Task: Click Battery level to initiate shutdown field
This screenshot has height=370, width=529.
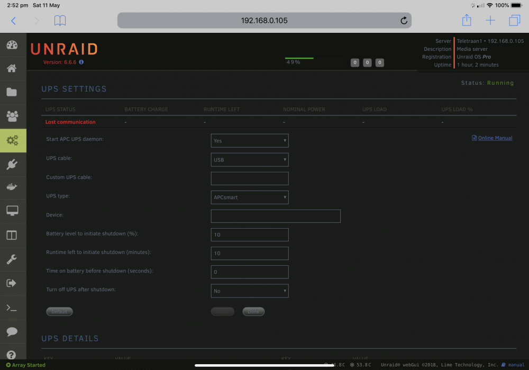Action: point(250,234)
